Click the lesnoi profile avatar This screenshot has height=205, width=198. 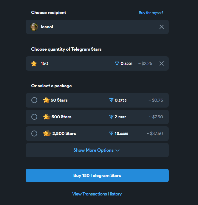[34, 27]
